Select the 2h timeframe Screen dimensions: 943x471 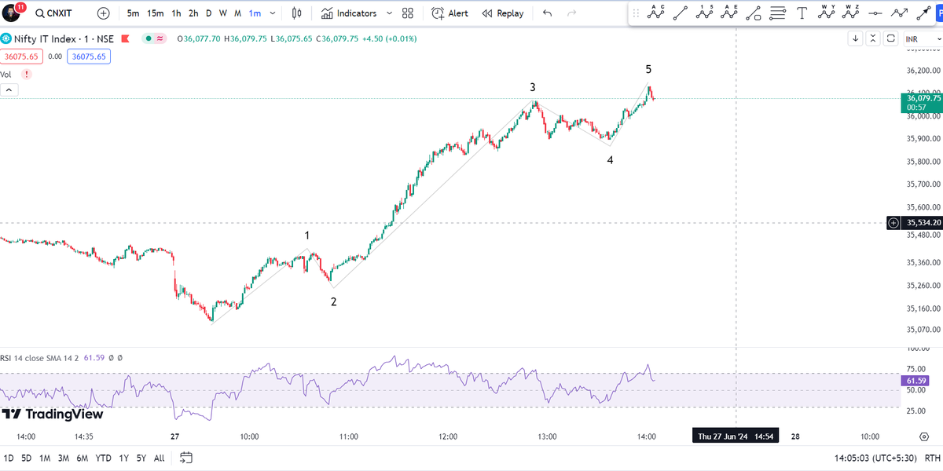click(x=193, y=13)
